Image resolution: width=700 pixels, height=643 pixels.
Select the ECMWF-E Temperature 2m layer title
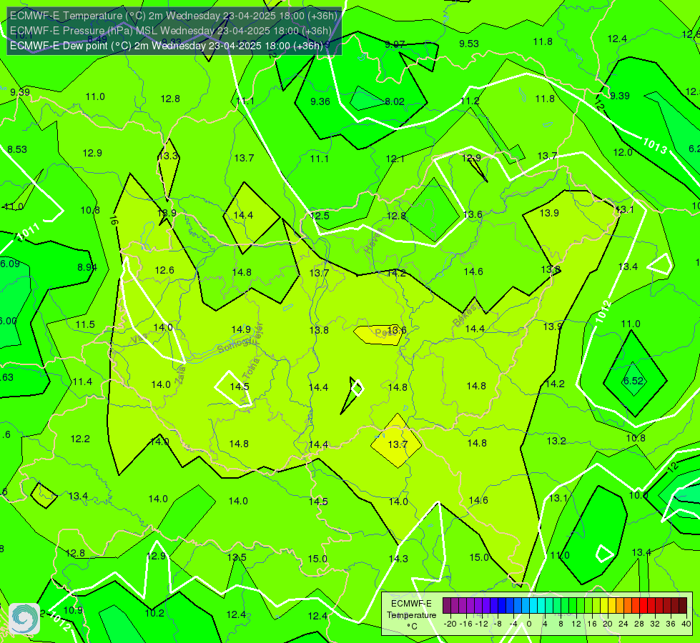tap(174, 16)
